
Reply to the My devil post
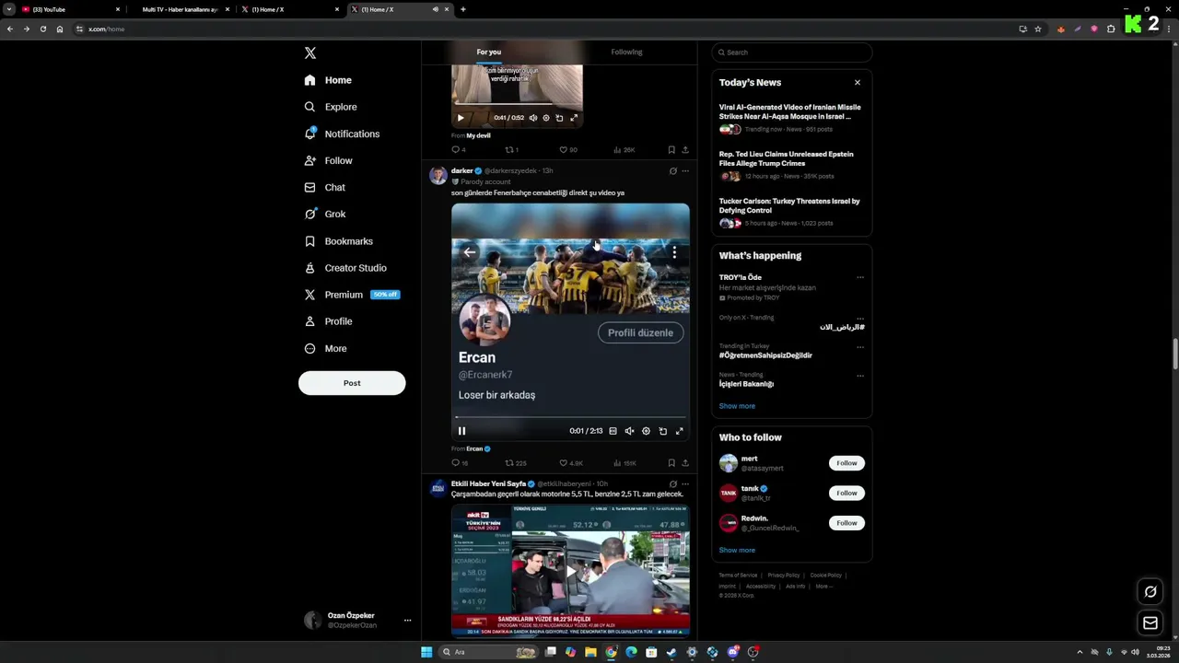click(x=458, y=149)
